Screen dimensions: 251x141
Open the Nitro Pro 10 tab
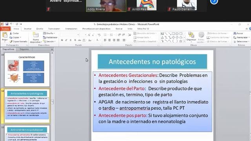point(143,29)
